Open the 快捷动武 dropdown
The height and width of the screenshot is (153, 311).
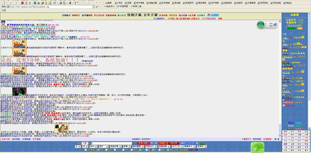pyautogui.click(x=164, y=146)
